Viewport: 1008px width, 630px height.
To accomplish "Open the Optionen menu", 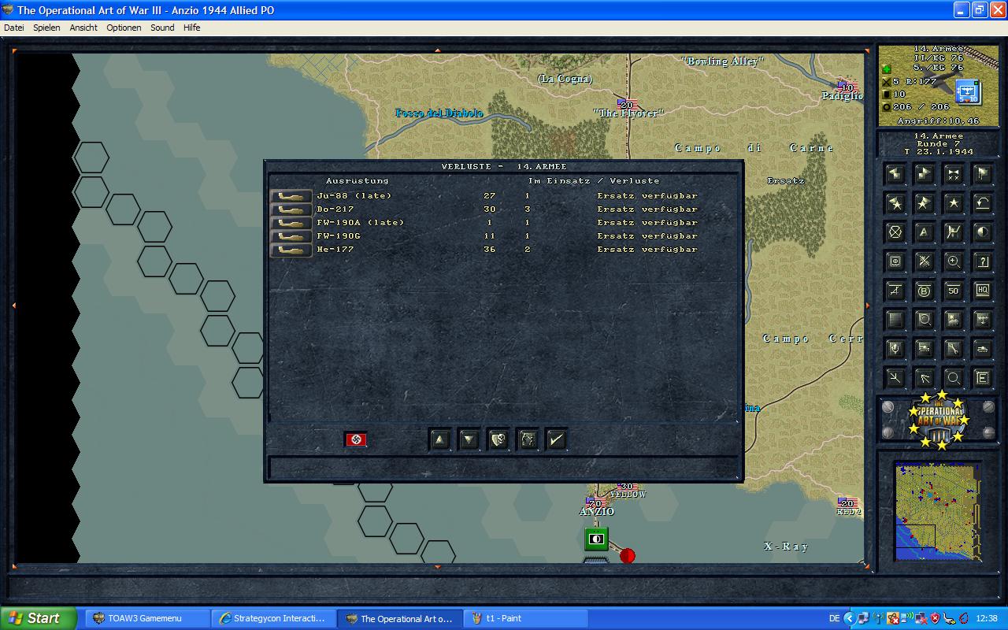I will (124, 28).
